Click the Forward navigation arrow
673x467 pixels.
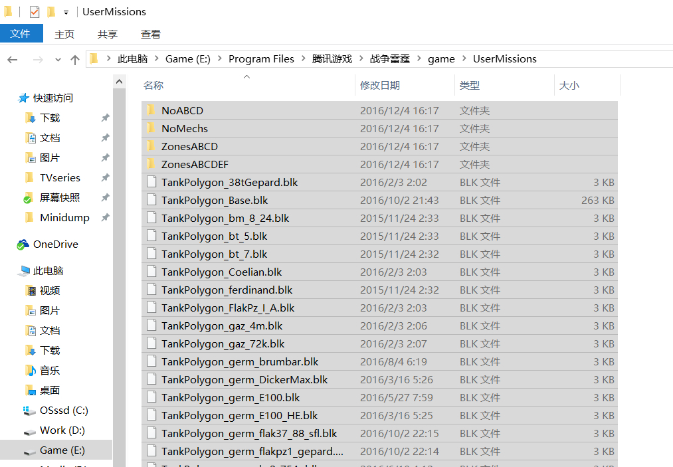[38, 59]
